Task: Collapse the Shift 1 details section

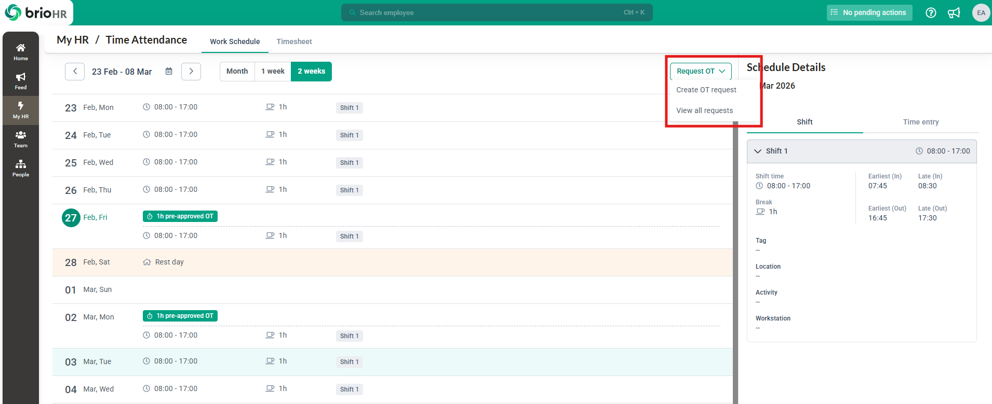Action: (758, 151)
